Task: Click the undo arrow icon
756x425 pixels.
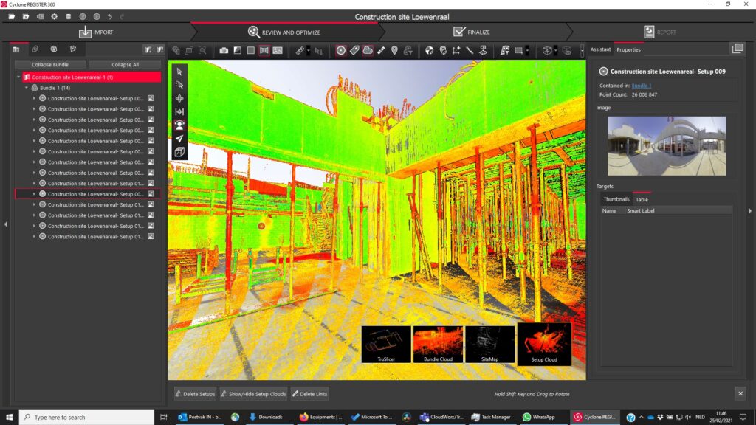Action: coord(110,16)
